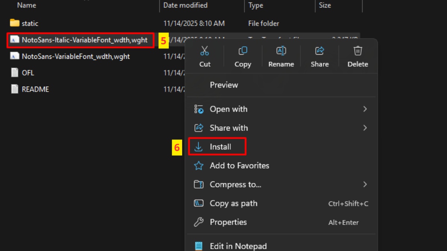Click the Delete trash icon
The image size is (447, 251).
coord(358,51)
